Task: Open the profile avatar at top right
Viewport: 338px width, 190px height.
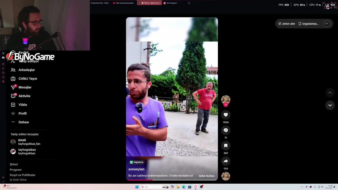Action: (327, 24)
